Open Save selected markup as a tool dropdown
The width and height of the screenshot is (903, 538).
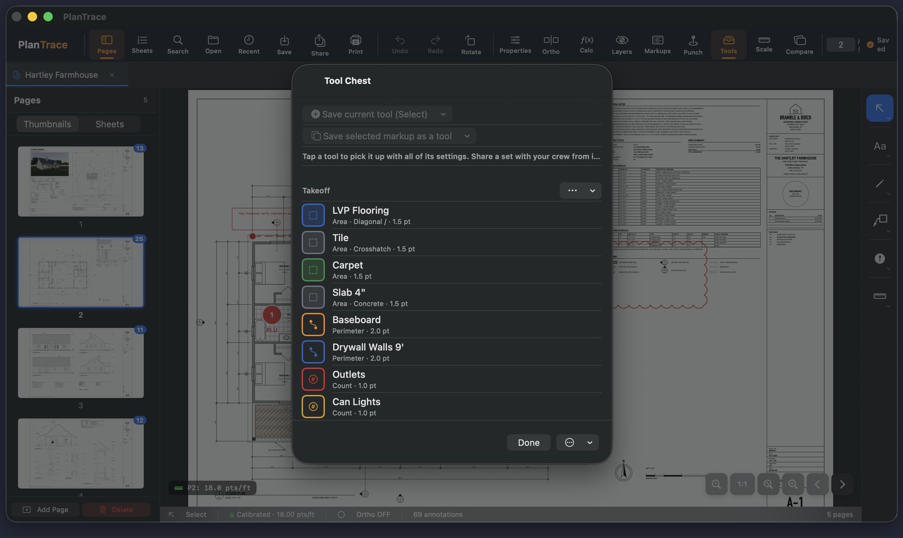pyautogui.click(x=389, y=136)
